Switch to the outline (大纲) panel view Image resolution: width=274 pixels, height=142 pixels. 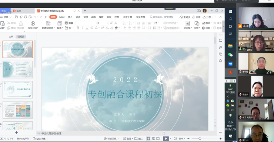click(x=11, y=37)
